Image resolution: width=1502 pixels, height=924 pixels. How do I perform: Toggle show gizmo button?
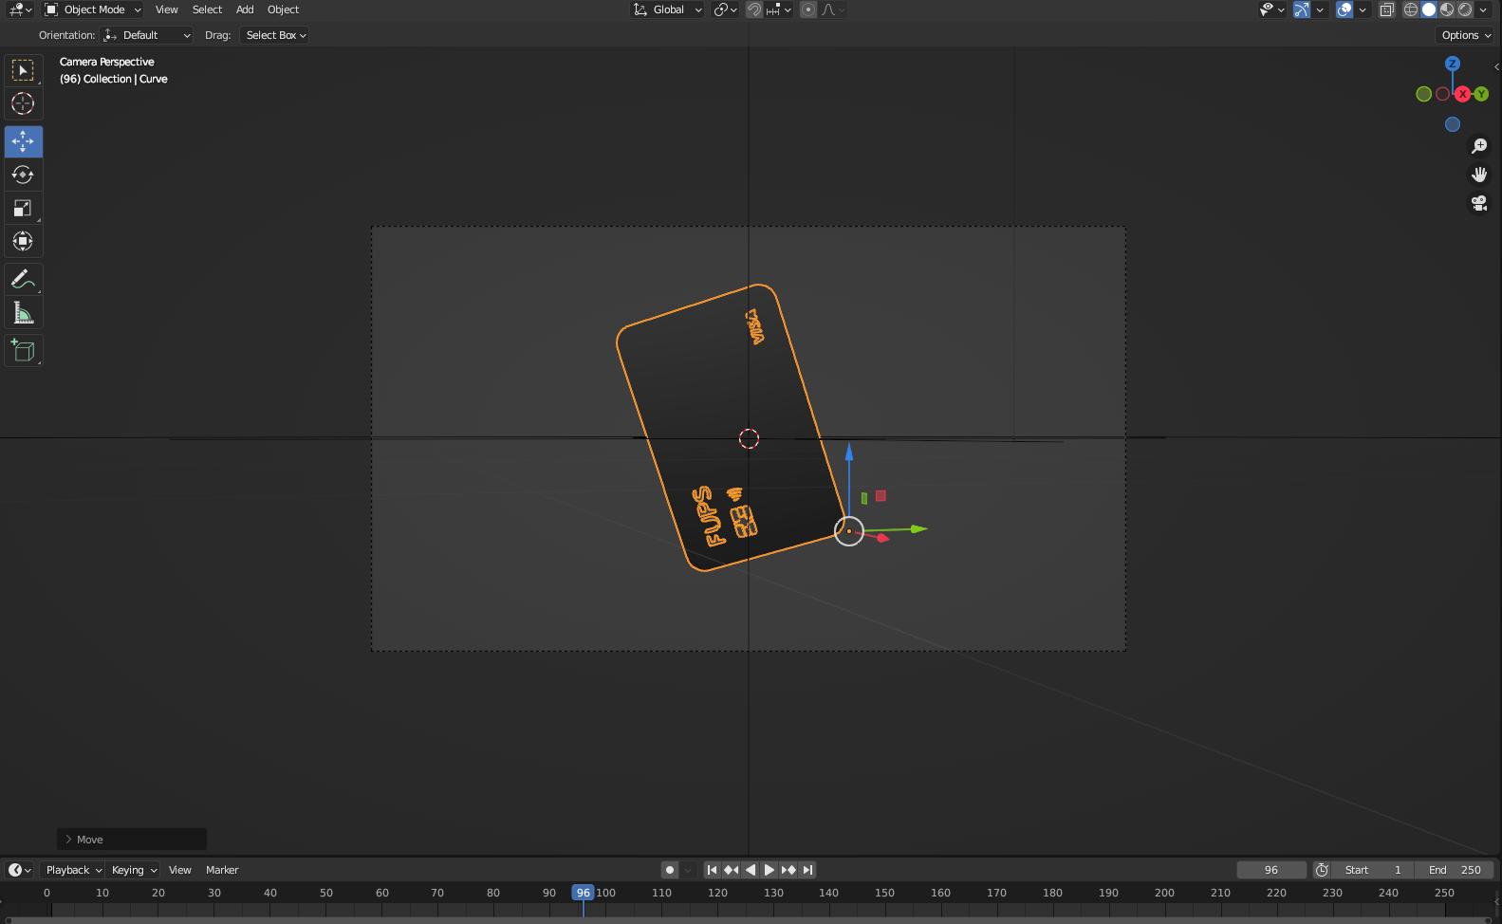1302,9
